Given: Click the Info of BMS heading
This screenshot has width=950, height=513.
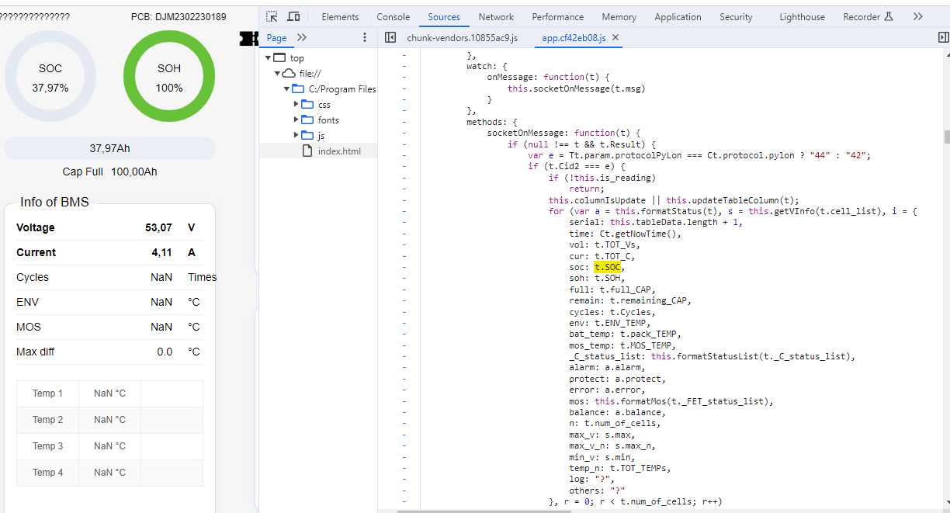Looking at the screenshot, I should tap(54, 203).
